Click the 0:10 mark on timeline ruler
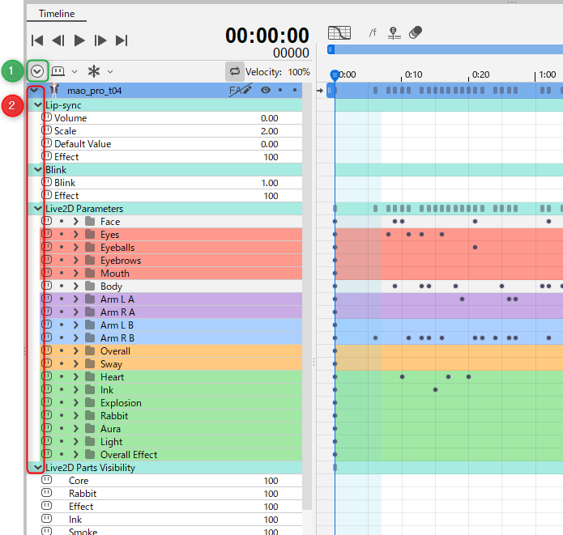 pos(413,74)
